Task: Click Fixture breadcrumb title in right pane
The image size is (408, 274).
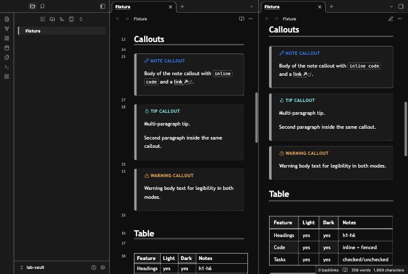Action: click(289, 18)
